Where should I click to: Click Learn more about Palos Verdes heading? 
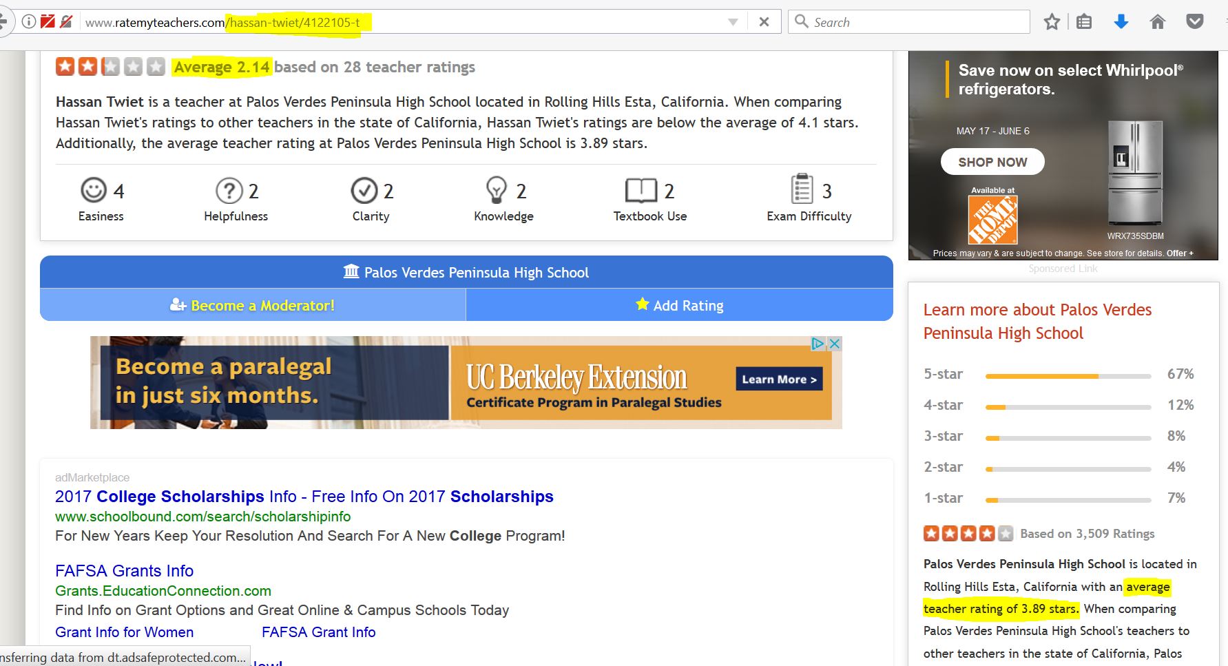coord(1037,322)
